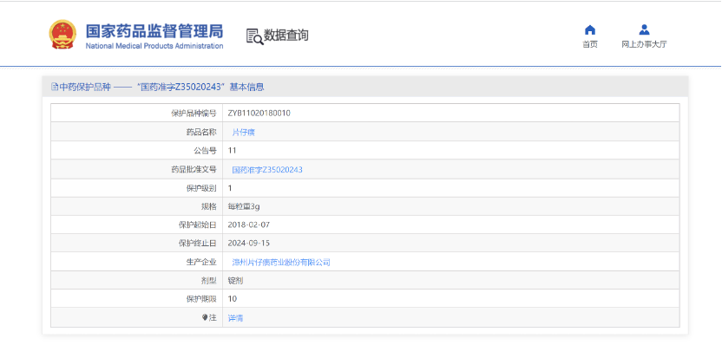
Task: Select specification value 每粒重3g
Action: tap(244, 206)
